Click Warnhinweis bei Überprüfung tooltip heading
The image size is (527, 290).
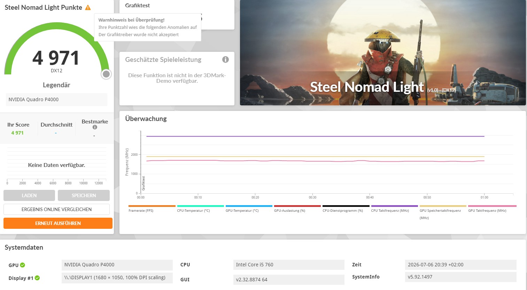tap(131, 20)
